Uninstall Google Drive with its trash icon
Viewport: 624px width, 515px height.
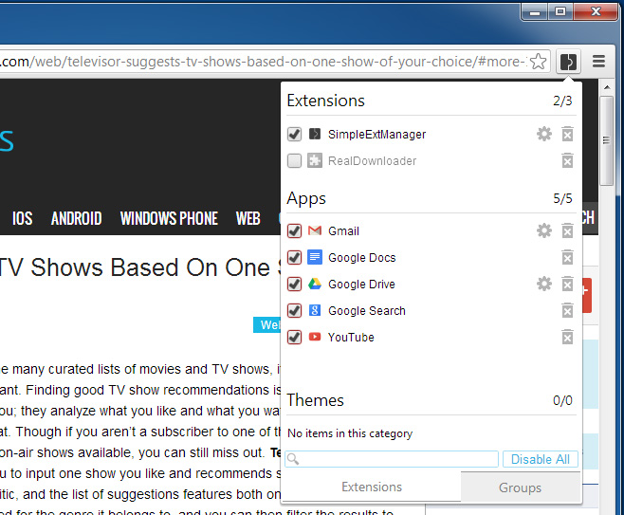[567, 285]
